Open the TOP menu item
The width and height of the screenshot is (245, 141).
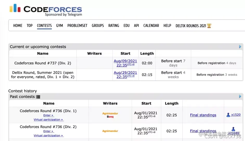pyautogui.click(x=30, y=26)
